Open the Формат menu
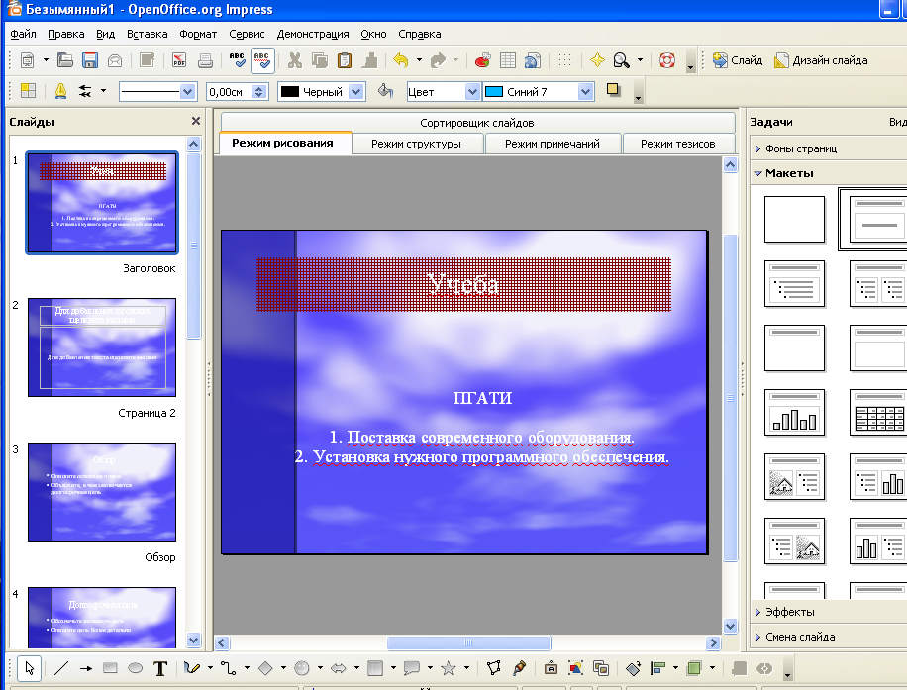This screenshot has width=907, height=690. 198,34
